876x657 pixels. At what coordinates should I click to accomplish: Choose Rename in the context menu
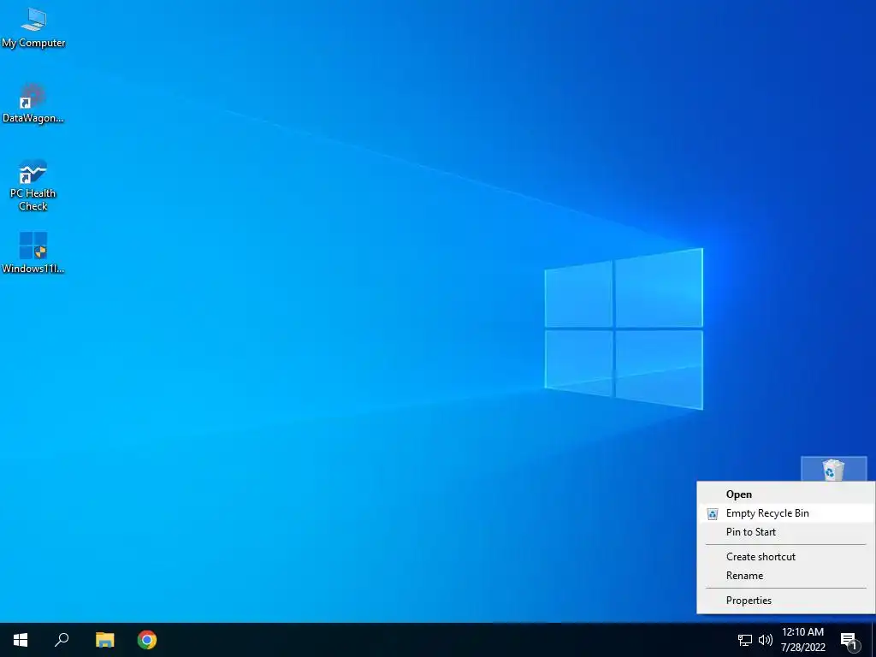[786, 576]
